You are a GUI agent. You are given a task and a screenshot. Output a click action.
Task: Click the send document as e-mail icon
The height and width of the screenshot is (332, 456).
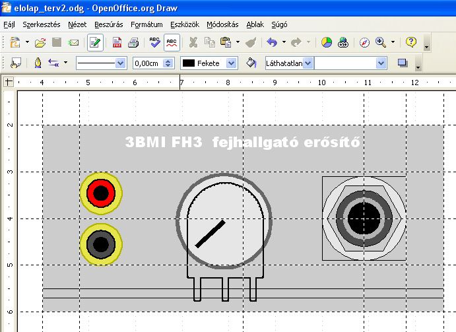(73, 43)
